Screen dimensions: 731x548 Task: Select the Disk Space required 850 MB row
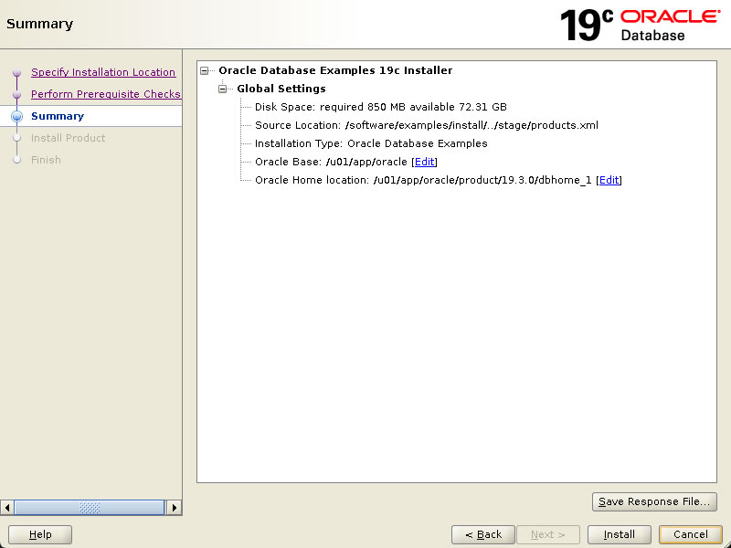tap(380, 107)
